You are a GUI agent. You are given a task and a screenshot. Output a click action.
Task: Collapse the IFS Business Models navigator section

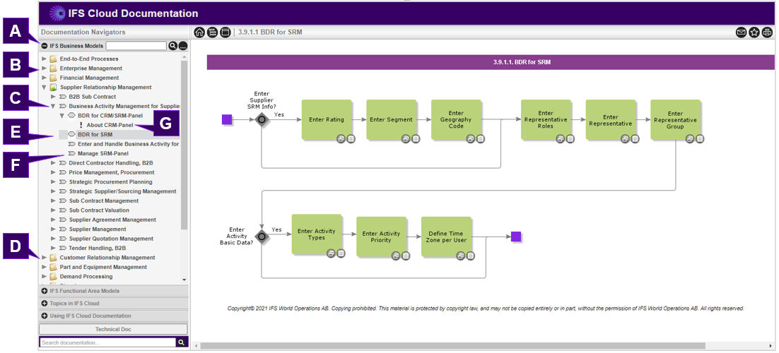coord(45,46)
